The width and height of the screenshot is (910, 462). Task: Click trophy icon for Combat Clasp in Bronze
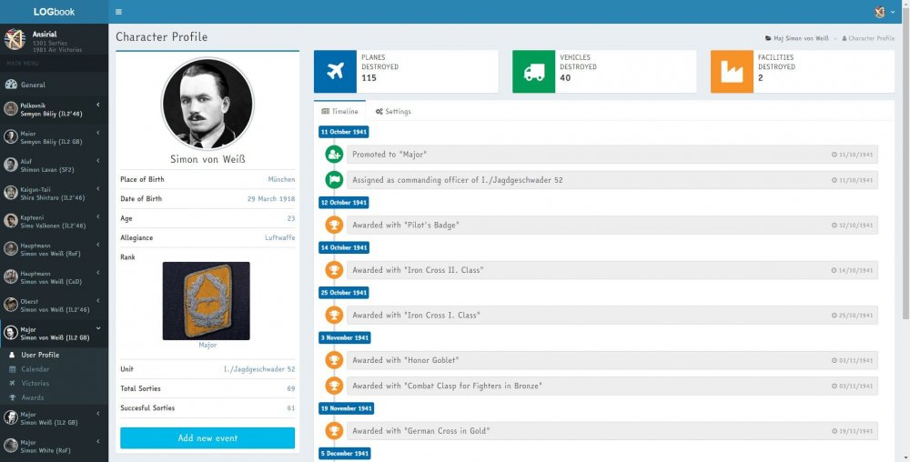coord(334,386)
